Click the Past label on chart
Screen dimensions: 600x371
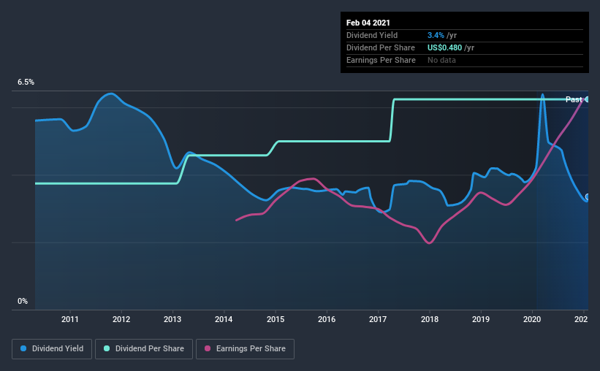[x=574, y=99]
